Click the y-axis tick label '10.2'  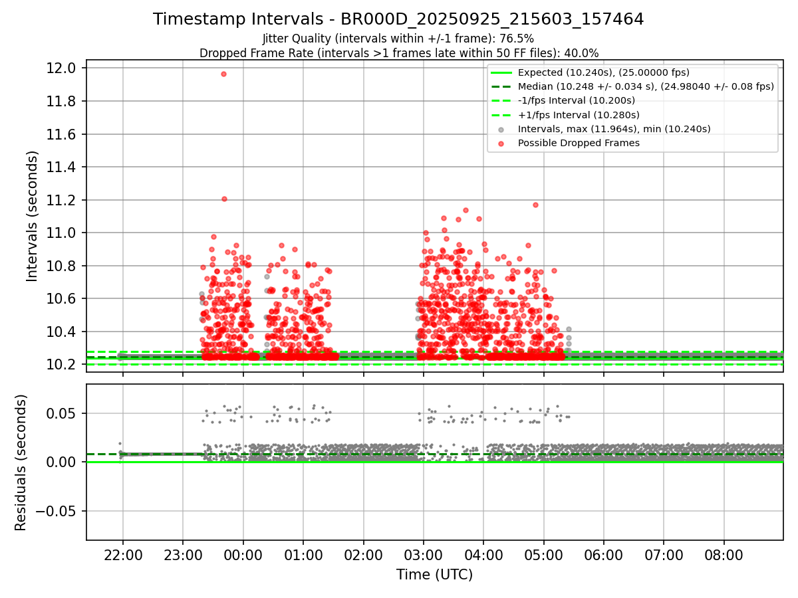[x=61, y=364]
